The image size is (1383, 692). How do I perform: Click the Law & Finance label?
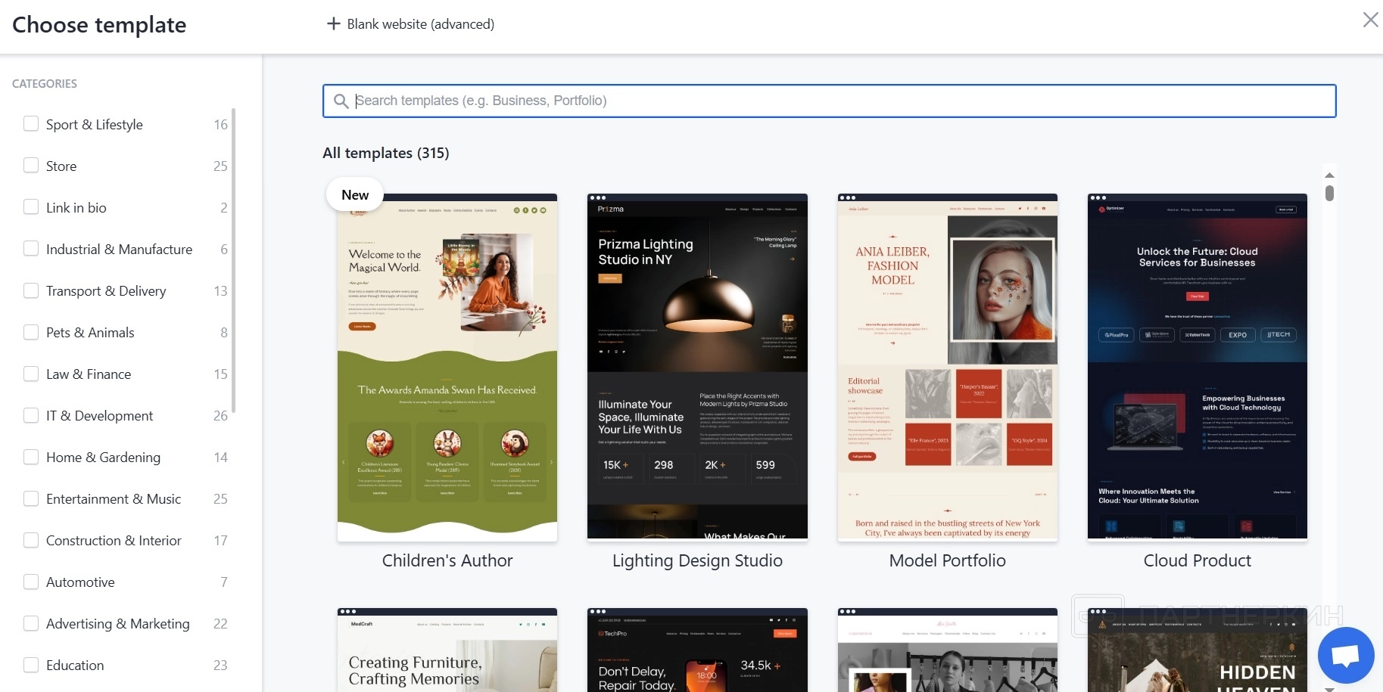coord(89,374)
